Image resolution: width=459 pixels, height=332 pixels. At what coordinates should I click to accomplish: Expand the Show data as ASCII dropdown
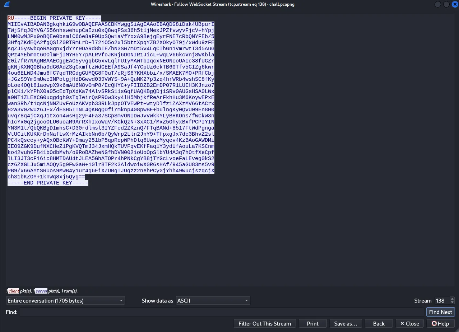[213, 300]
